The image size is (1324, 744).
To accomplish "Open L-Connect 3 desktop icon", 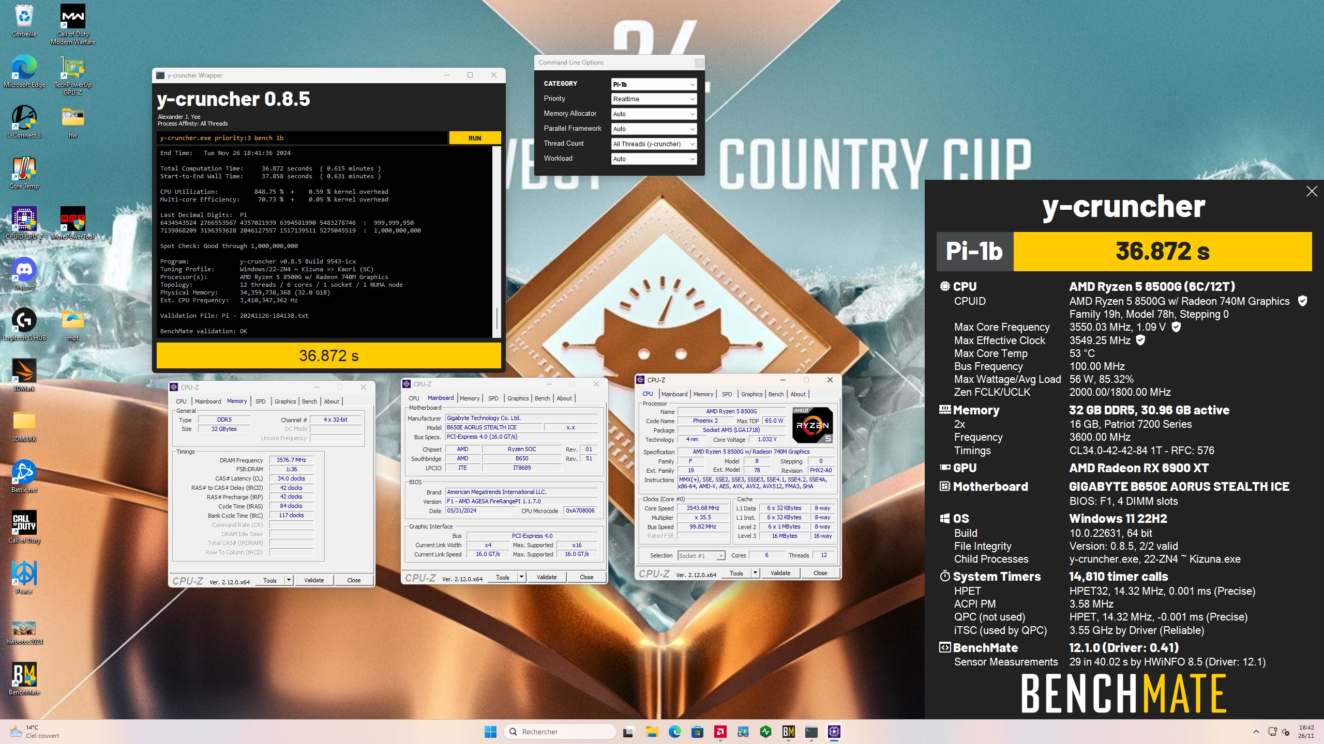I will [x=24, y=122].
